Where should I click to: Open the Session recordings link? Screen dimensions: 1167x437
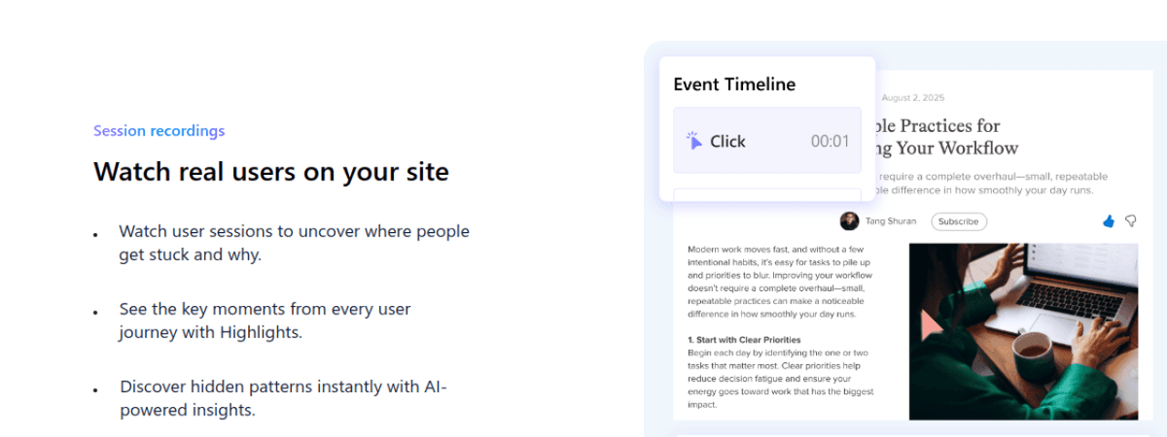point(159,130)
